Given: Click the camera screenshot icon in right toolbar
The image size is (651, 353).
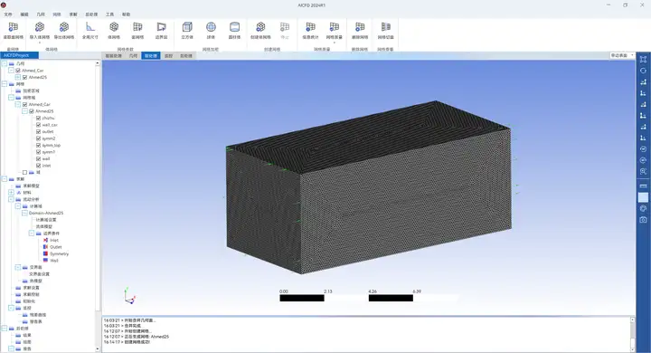Looking at the screenshot, I should 643,220.
